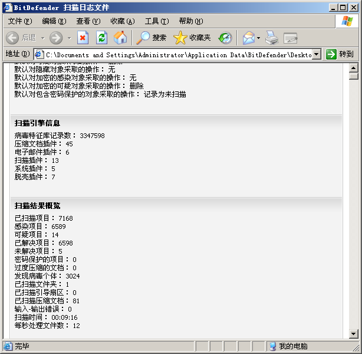Click the Refresh page icon

tap(101, 38)
